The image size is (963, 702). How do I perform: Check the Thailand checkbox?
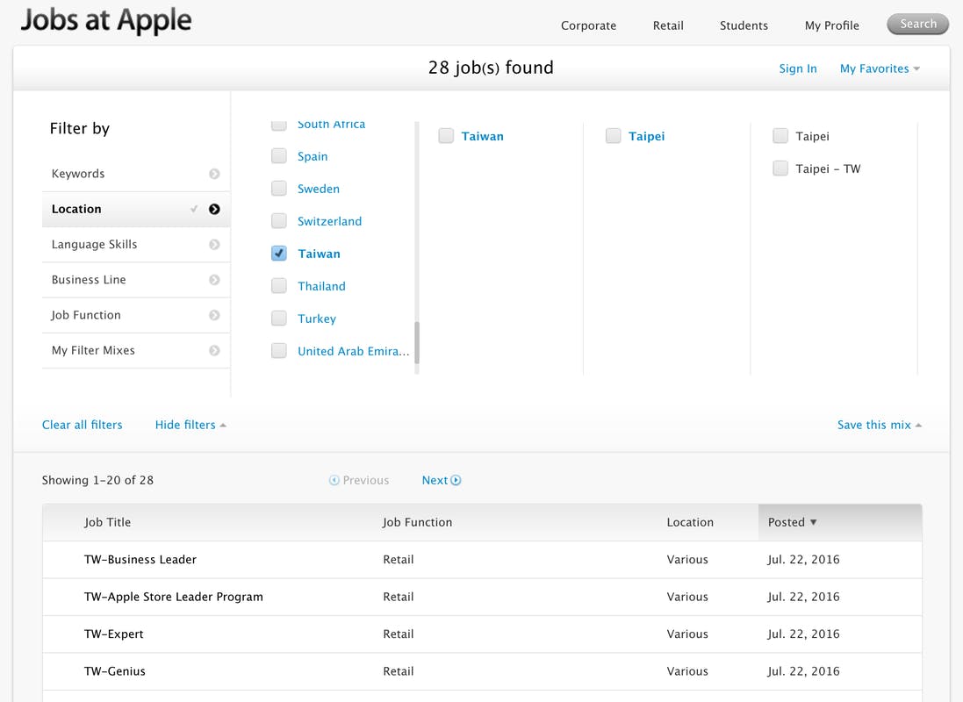[279, 286]
